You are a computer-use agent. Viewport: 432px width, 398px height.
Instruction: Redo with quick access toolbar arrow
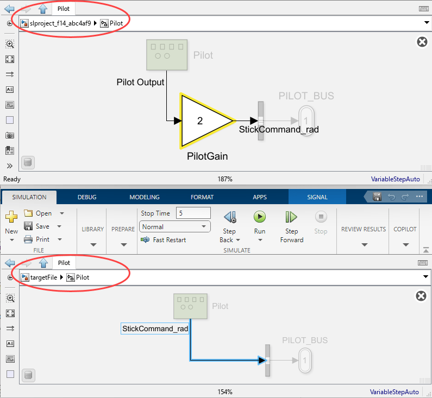pyautogui.click(x=405, y=197)
